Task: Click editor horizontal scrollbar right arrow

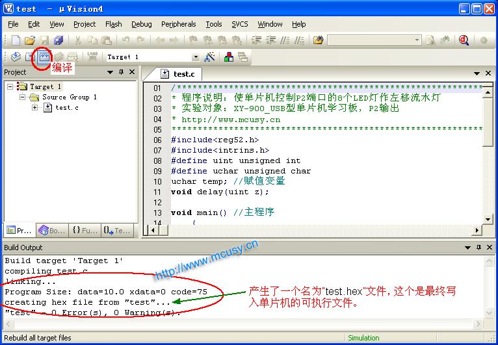Action: 477,230
